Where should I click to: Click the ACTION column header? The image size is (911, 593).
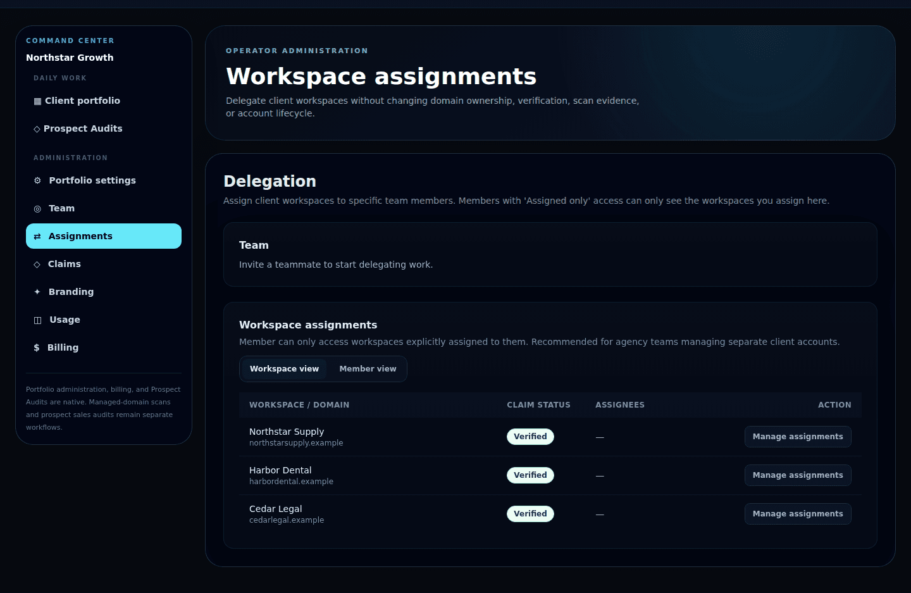pos(834,405)
